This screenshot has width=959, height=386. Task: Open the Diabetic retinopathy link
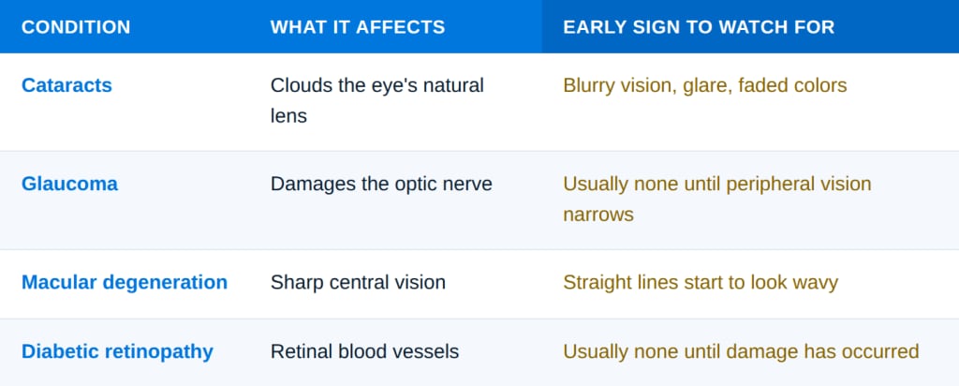pyautogui.click(x=117, y=351)
